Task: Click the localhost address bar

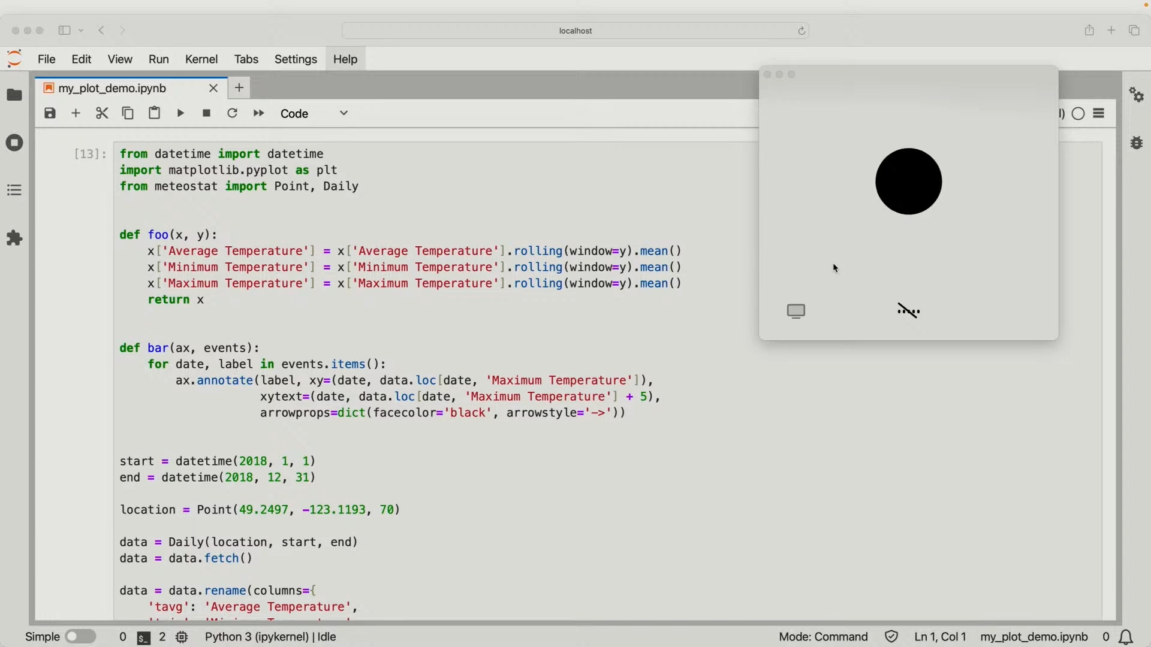Action: click(x=575, y=31)
